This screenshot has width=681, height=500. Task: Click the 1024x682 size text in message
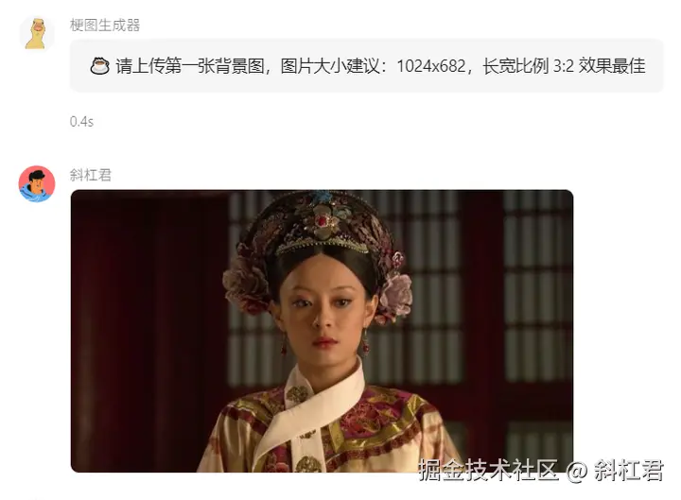coord(431,66)
